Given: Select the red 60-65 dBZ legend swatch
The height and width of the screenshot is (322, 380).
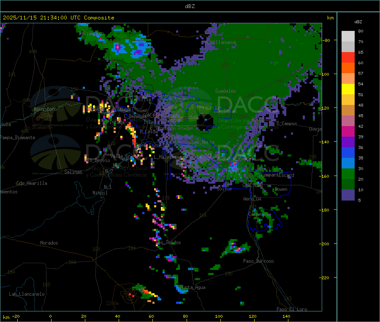Looking at the screenshot, I should click(348, 57).
